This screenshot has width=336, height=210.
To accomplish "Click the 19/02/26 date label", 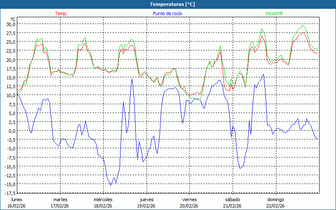I will click(x=146, y=206).
